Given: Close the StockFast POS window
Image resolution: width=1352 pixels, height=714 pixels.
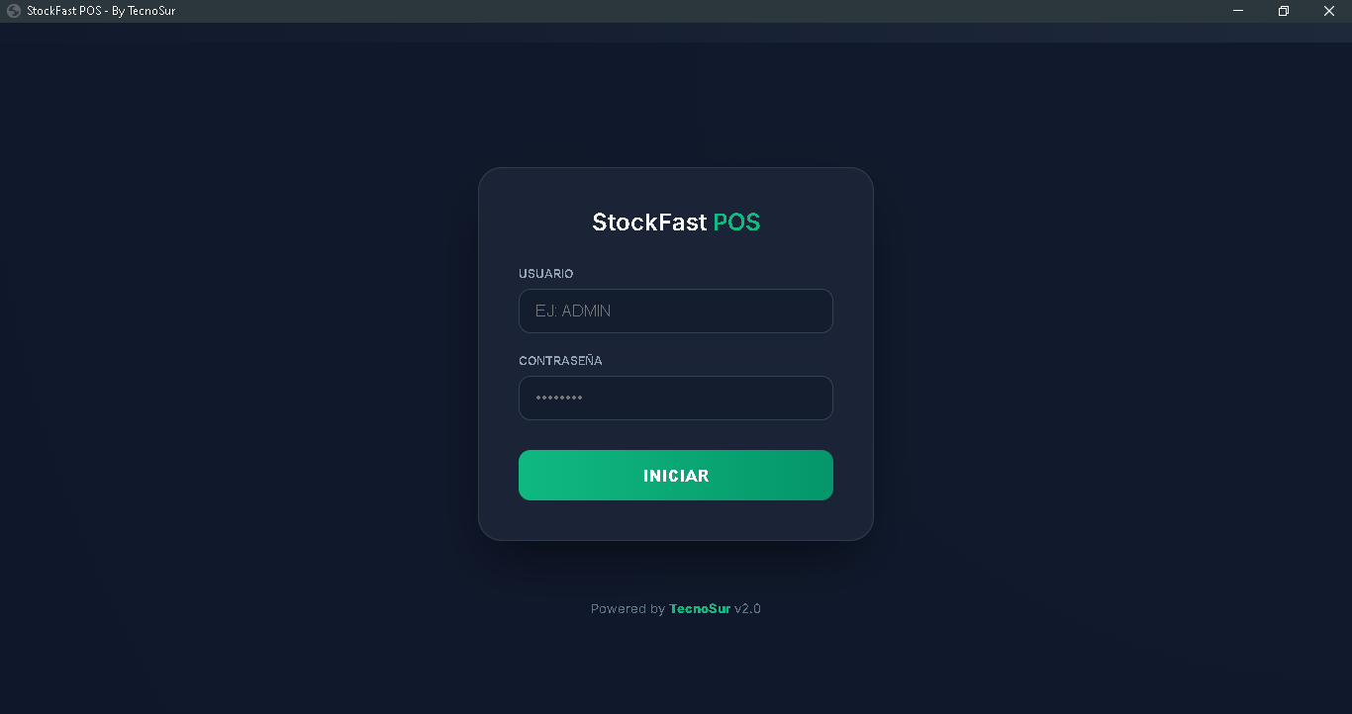Looking at the screenshot, I should (x=1329, y=11).
